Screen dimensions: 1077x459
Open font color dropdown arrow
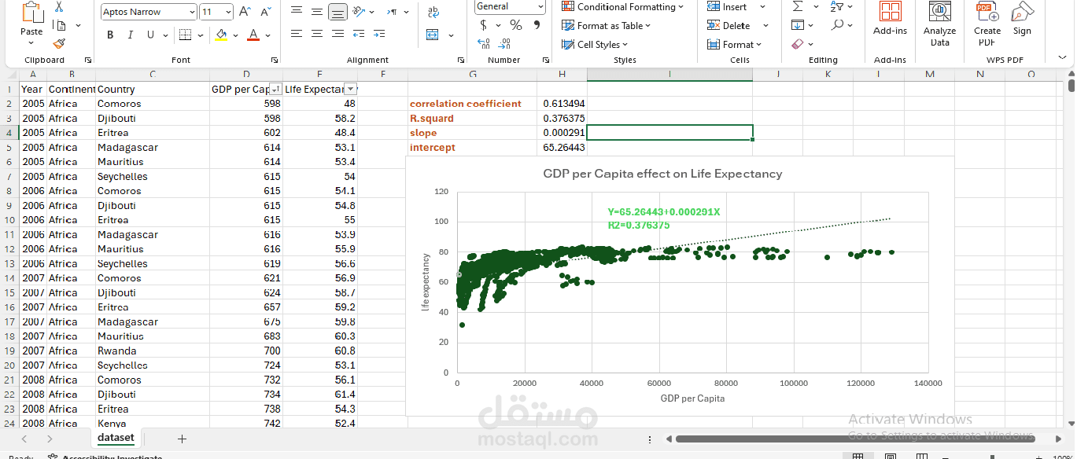[268, 35]
